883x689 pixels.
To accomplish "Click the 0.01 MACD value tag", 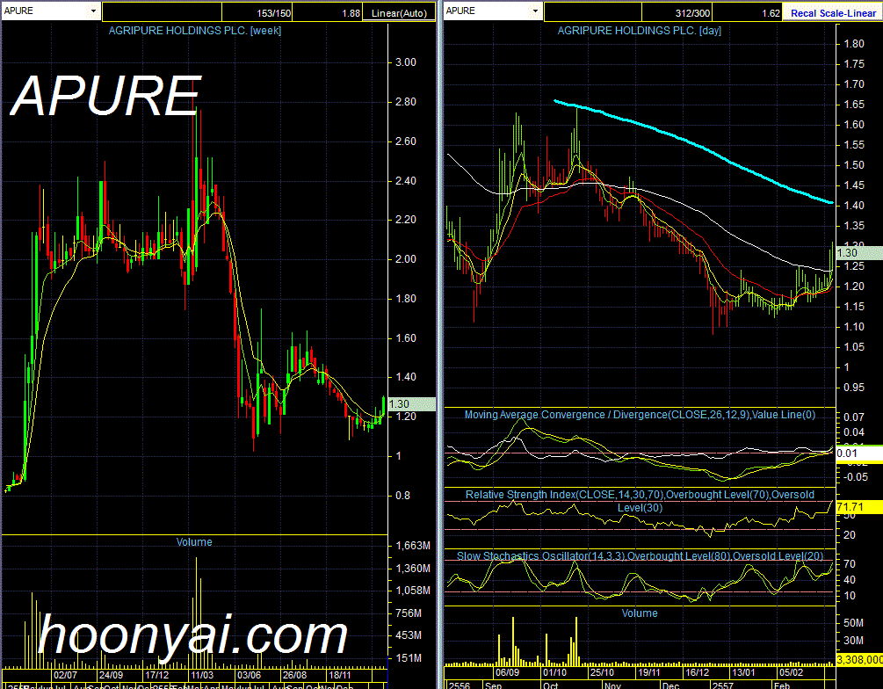I will coord(859,453).
